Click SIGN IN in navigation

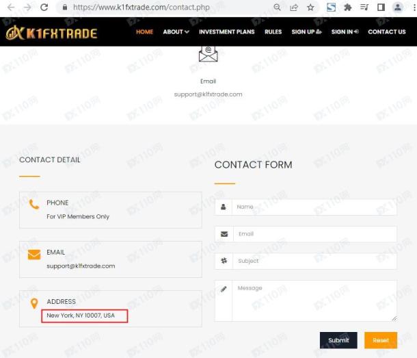pos(345,32)
